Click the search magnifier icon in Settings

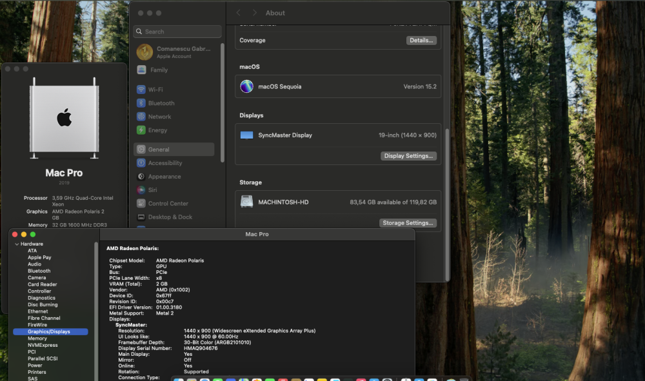139,32
